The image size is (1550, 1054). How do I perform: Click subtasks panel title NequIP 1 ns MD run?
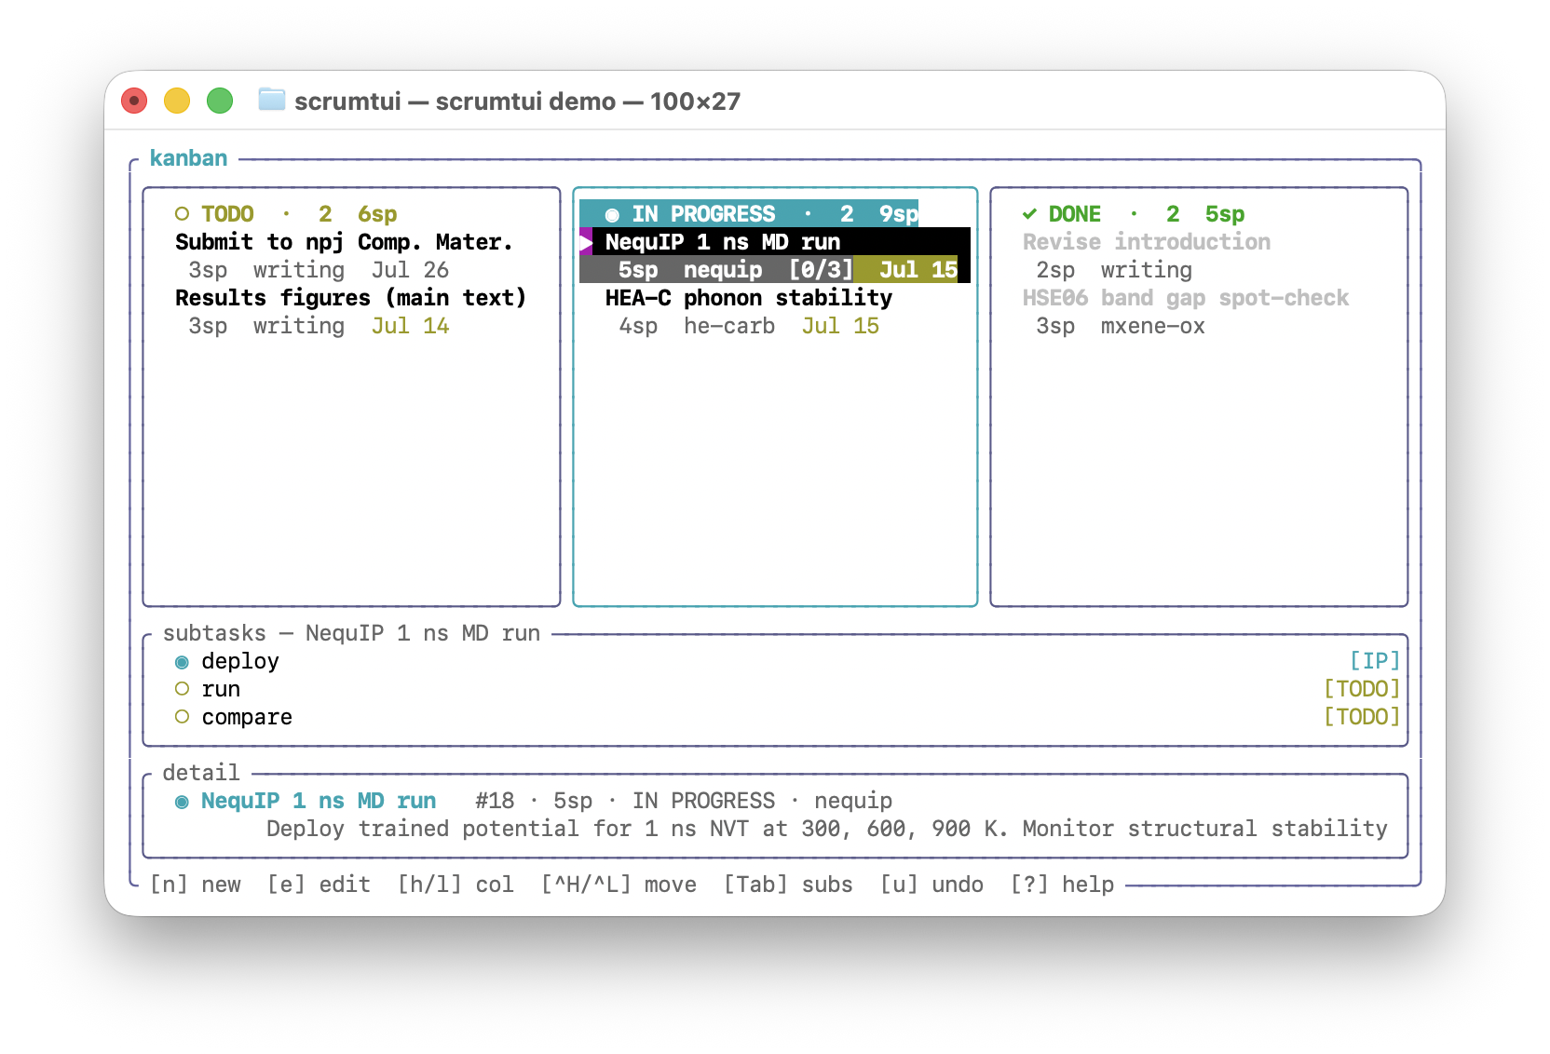point(351,633)
